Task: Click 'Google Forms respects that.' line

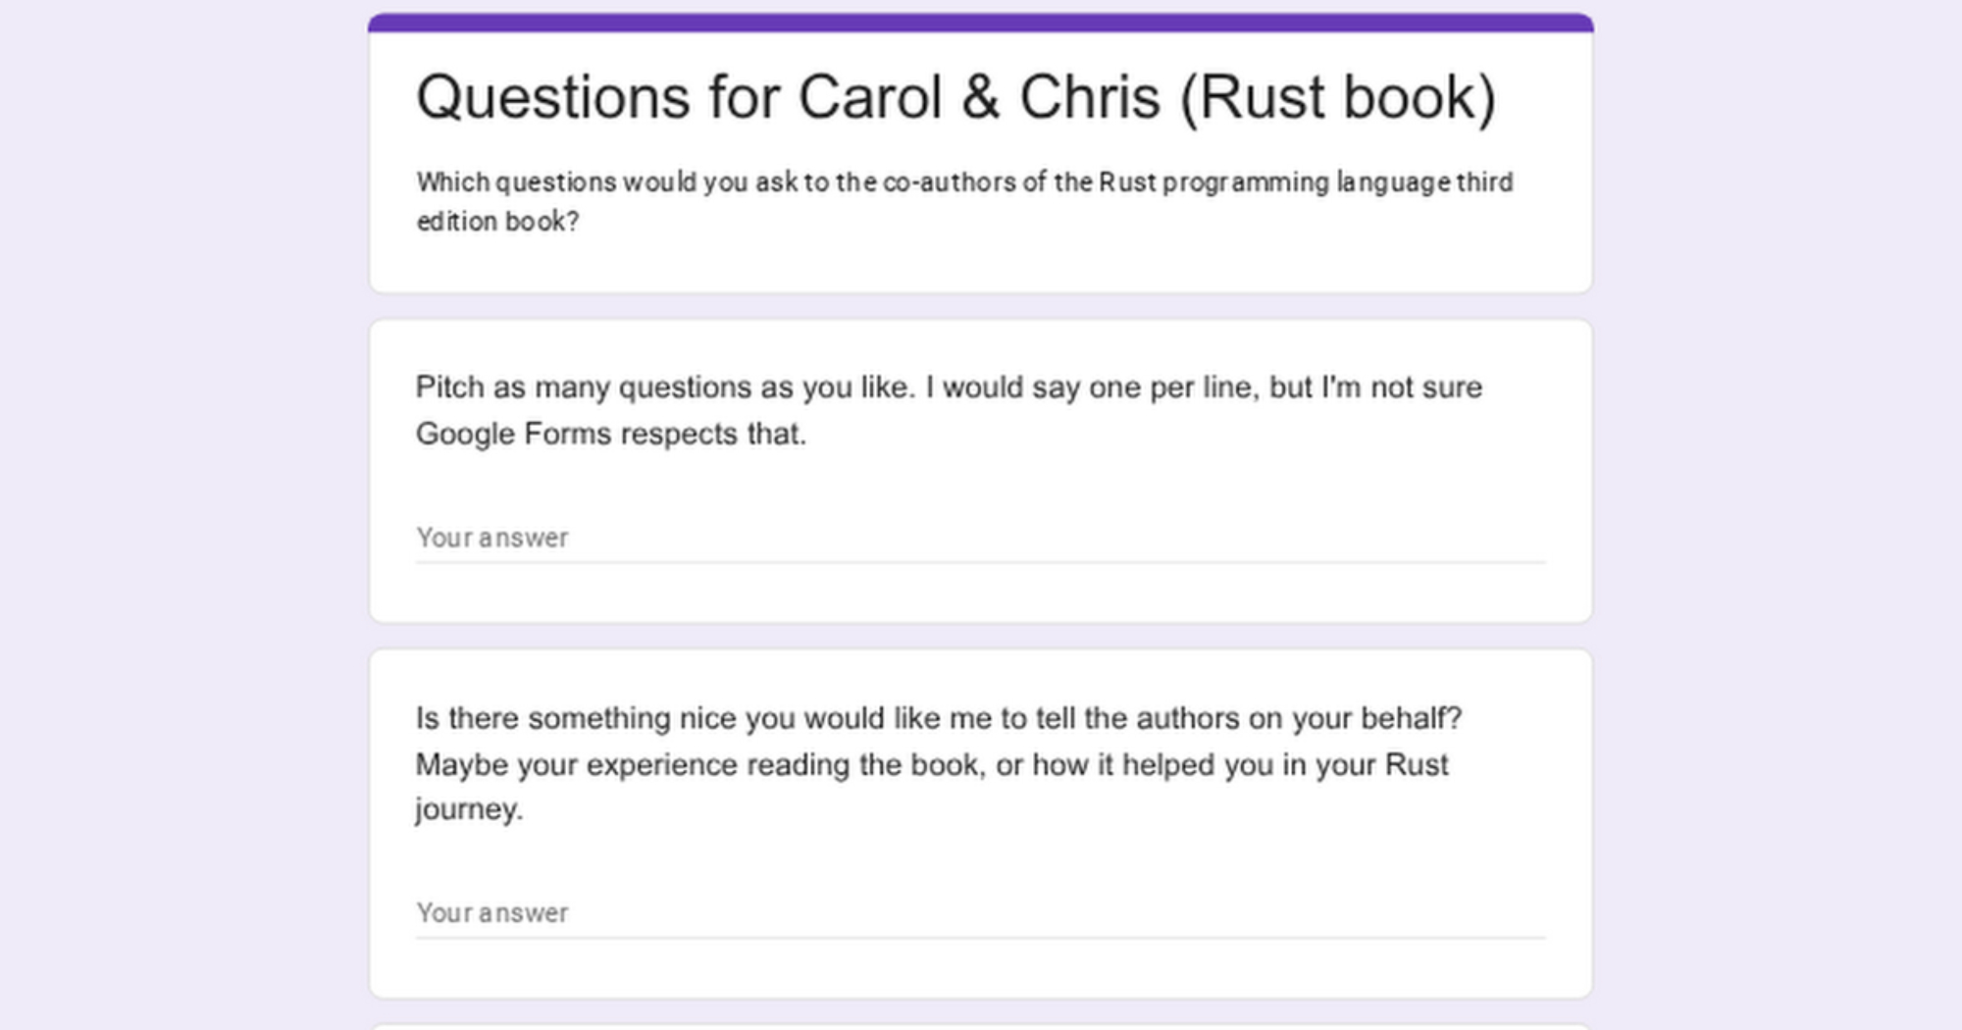Action: pos(610,434)
